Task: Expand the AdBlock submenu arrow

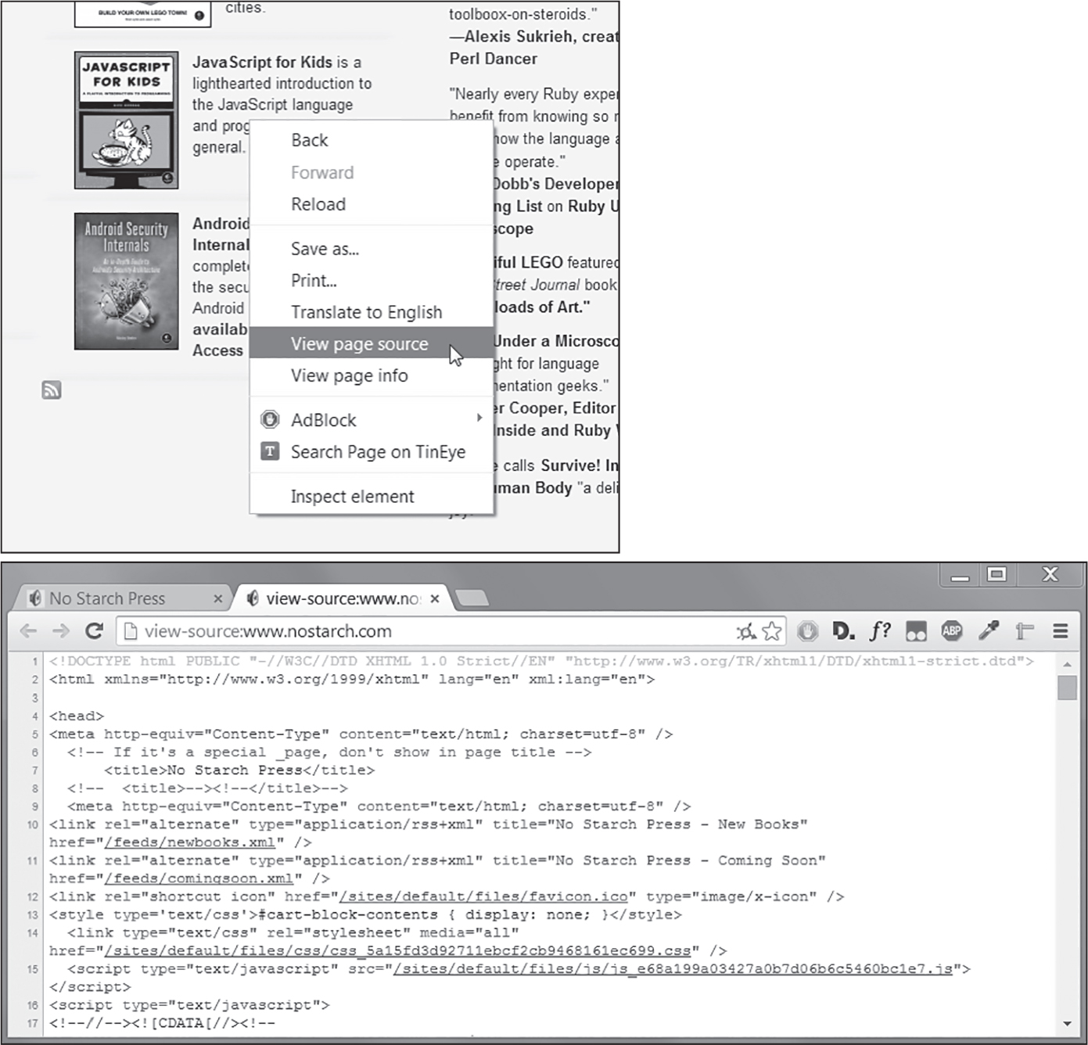Action: click(479, 419)
